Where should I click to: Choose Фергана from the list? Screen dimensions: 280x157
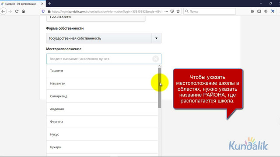(102, 122)
